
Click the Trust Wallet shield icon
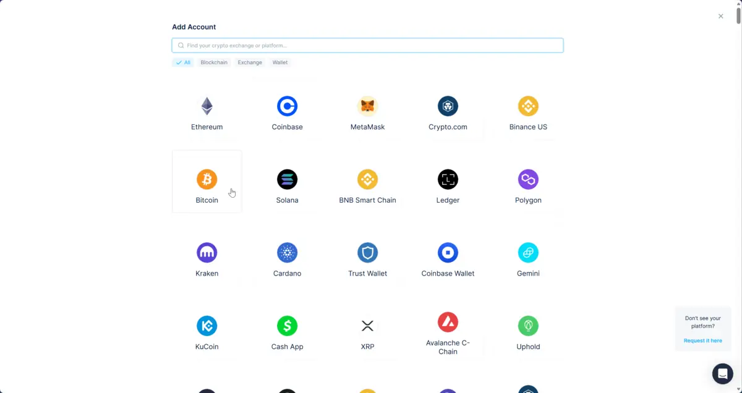367,252
